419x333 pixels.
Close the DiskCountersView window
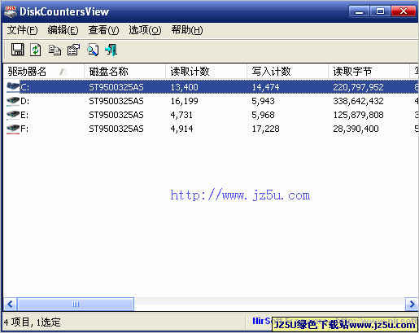(404, 11)
